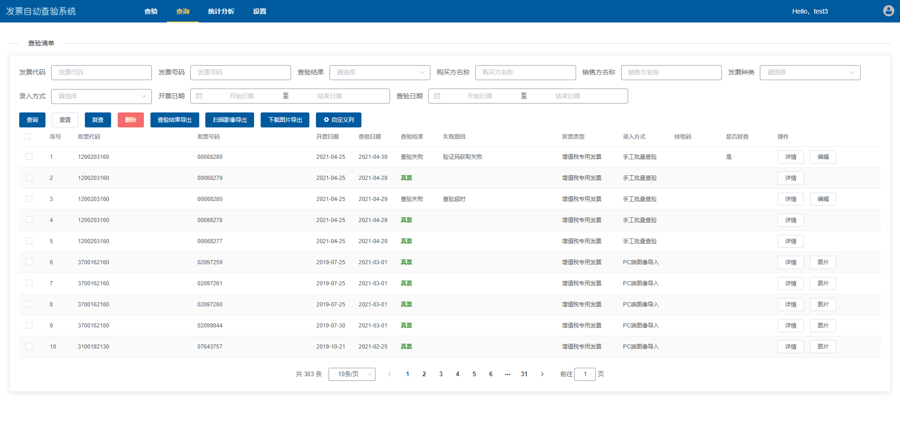The width and height of the screenshot is (900, 439).
Task: Select the header select-all checkbox
Action: 27,136
